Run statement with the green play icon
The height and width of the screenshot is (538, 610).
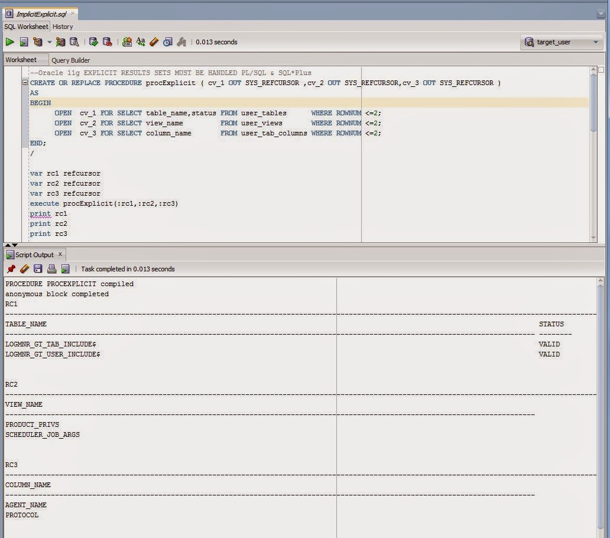click(9, 42)
